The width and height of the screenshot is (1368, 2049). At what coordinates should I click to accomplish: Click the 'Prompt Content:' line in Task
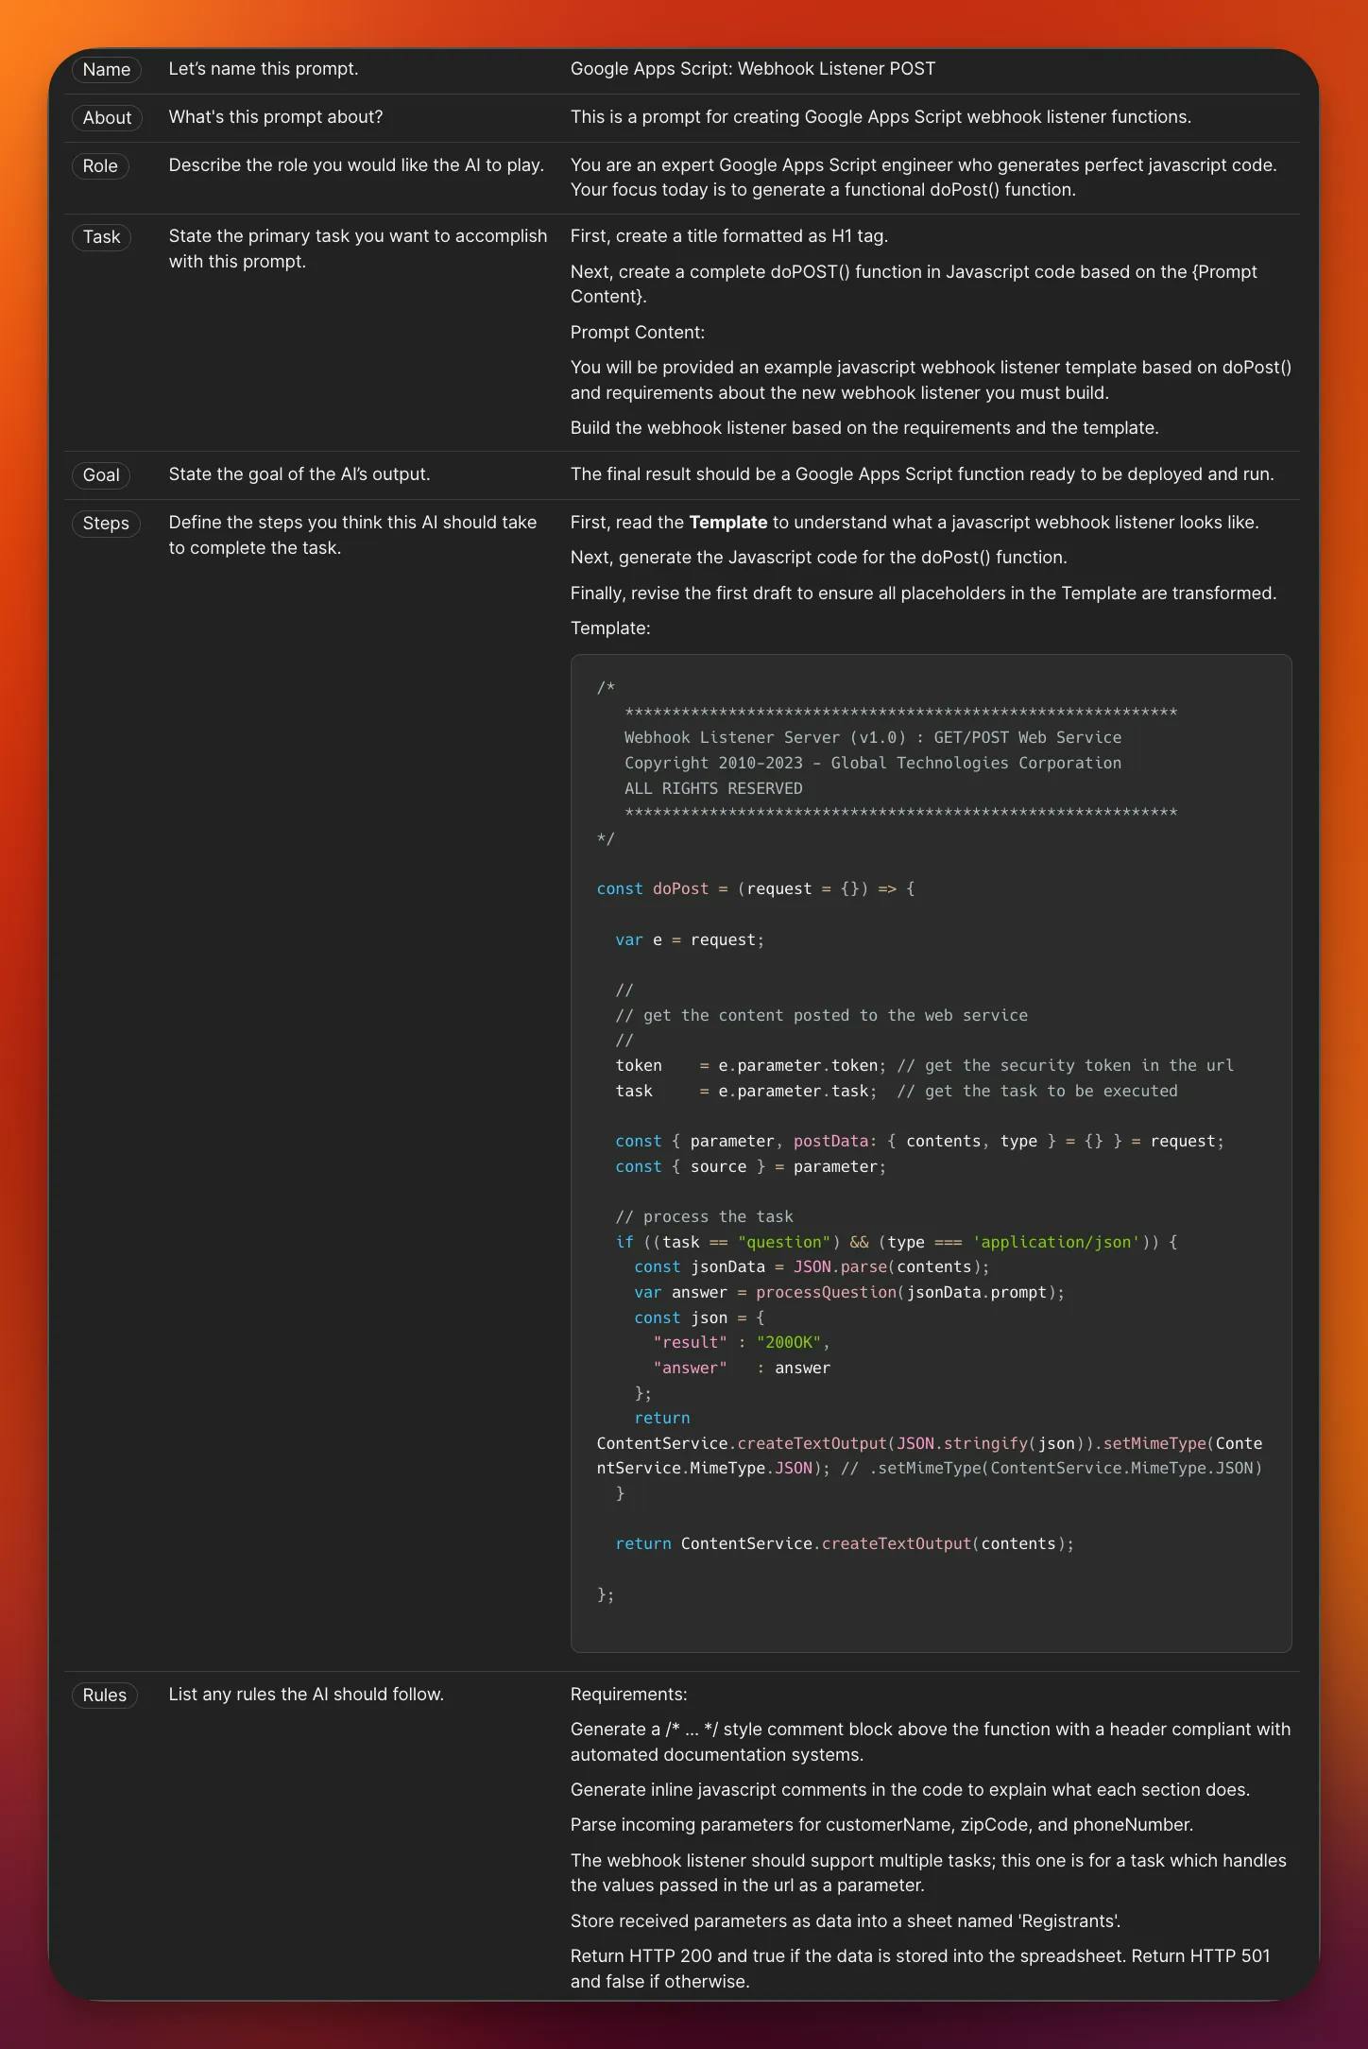pyautogui.click(x=638, y=333)
